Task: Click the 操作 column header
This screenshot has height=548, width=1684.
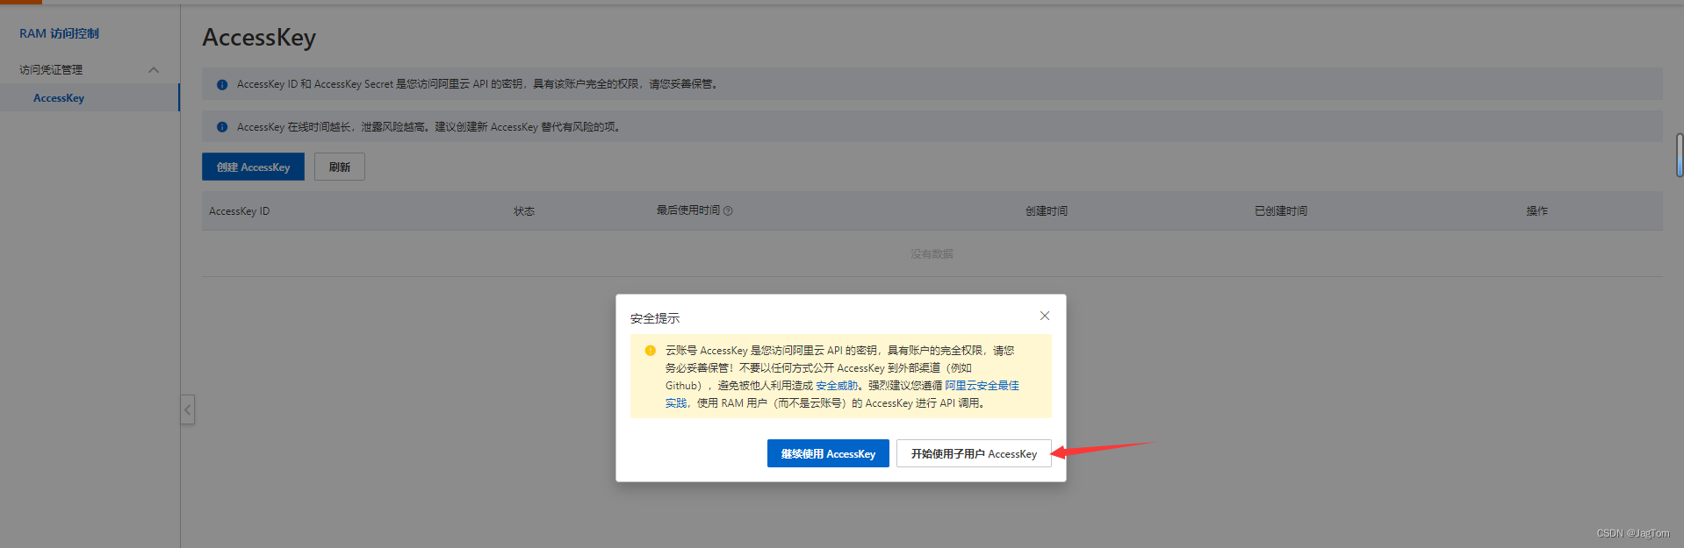Action: coord(1537,211)
